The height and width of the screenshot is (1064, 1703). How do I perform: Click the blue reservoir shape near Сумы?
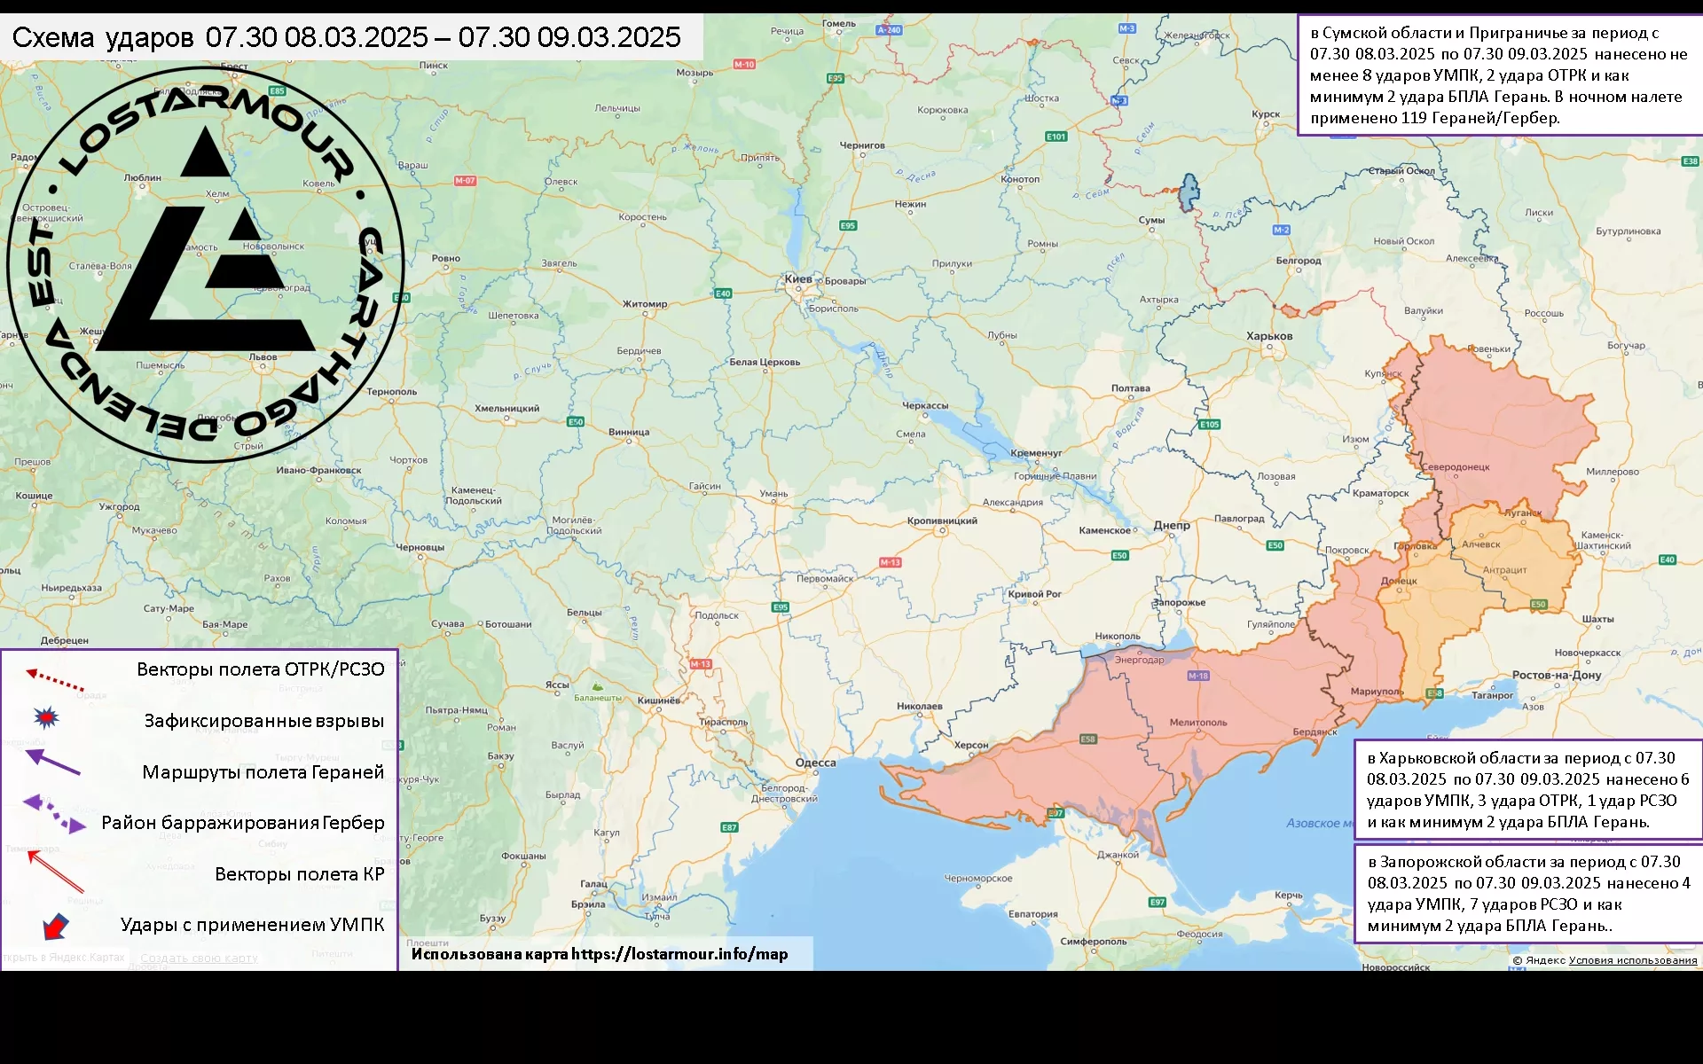[1189, 192]
